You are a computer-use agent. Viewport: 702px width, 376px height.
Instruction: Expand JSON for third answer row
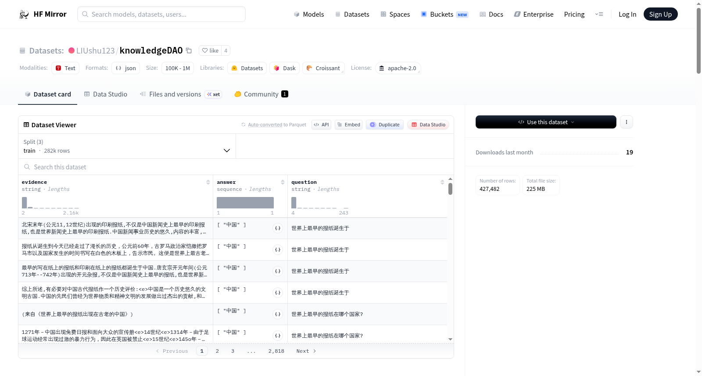[x=278, y=271]
